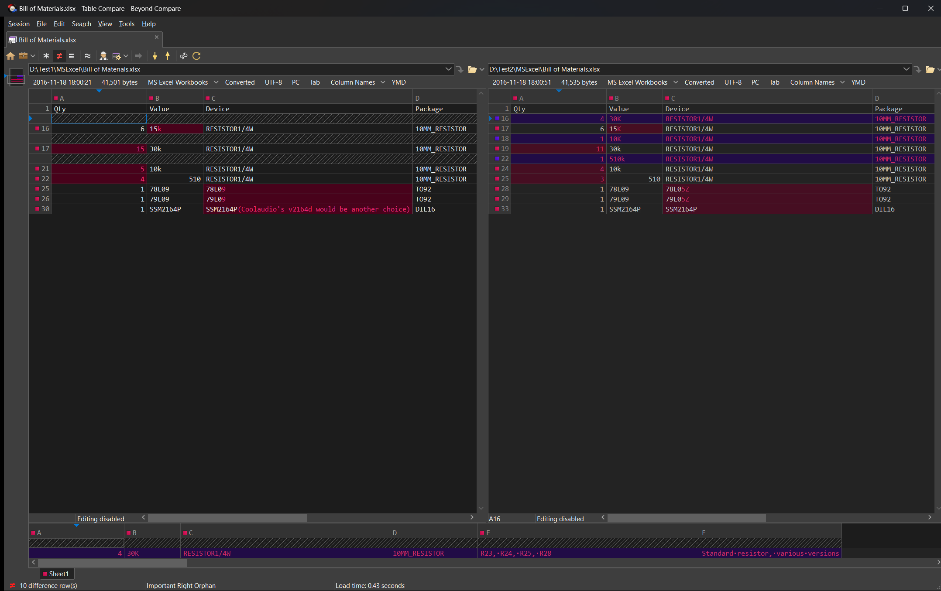Select details row RESISTOR1/4W cell
The height and width of the screenshot is (591, 941).
(x=285, y=553)
